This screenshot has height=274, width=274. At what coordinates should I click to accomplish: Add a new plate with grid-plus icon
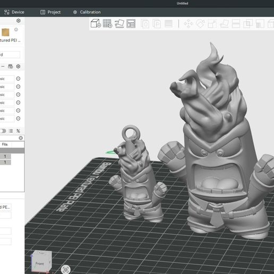pyautogui.click(x=107, y=23)
